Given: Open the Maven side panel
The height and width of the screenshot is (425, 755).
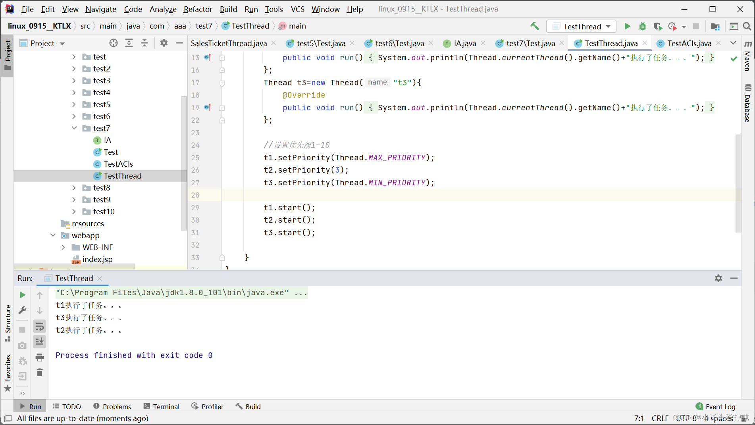Looking at the screenshot, I should (x=748, y=56).
